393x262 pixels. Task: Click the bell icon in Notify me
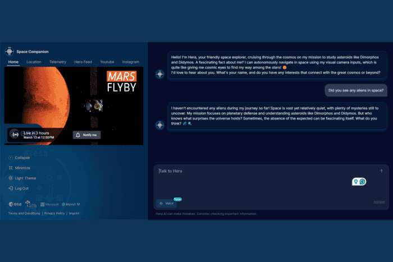click(x=78, y=135)
